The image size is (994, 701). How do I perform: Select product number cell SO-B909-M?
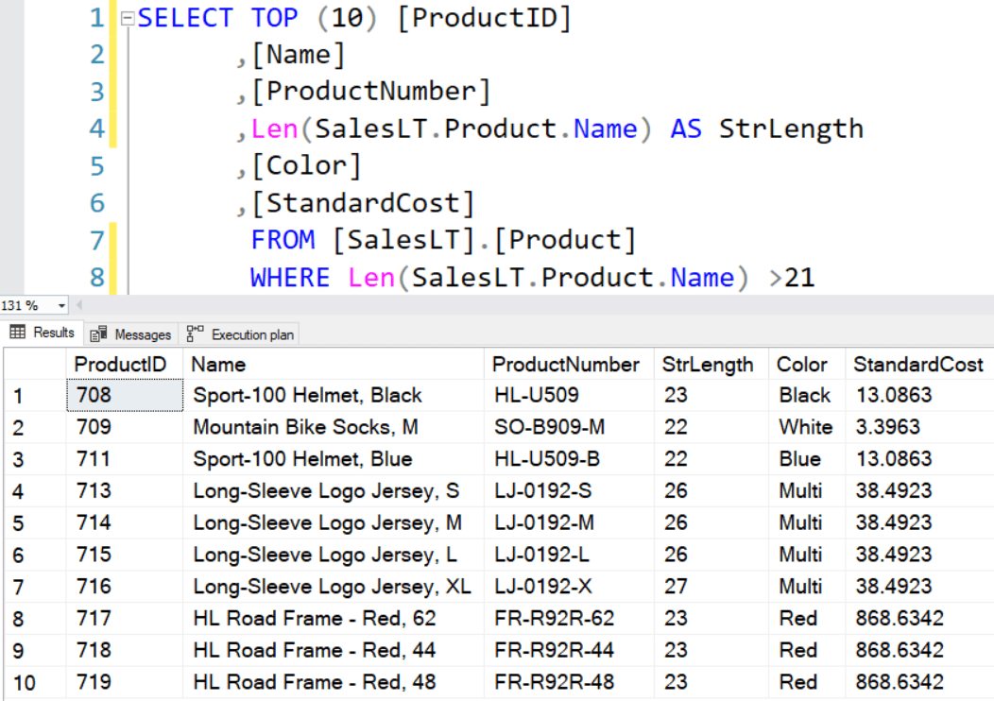[x=569, y=427]
